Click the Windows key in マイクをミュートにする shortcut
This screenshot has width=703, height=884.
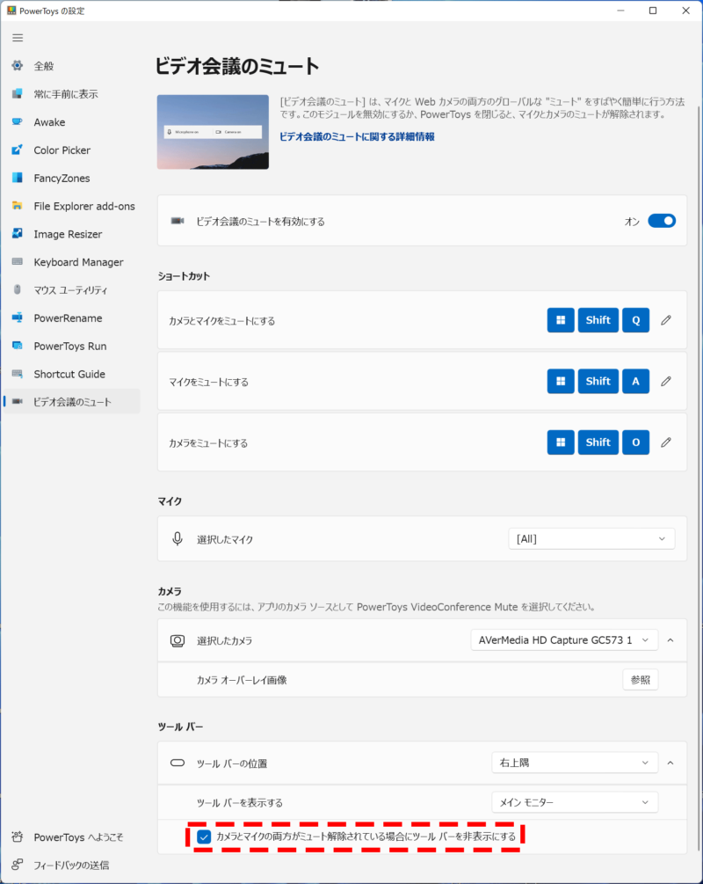point(561,381)
